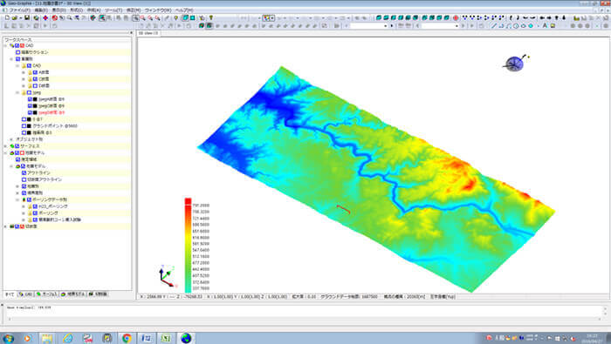Click the line drawing tool icon
Viewport: 611px width, 344px height.
point(494,26)
